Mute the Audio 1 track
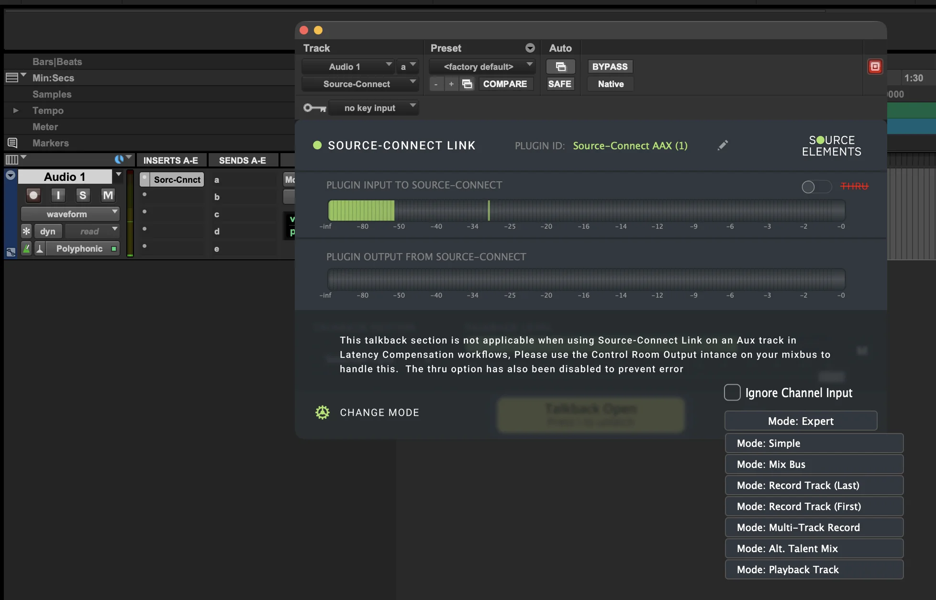This screenshot has height=600, width=936. (108, 195)
